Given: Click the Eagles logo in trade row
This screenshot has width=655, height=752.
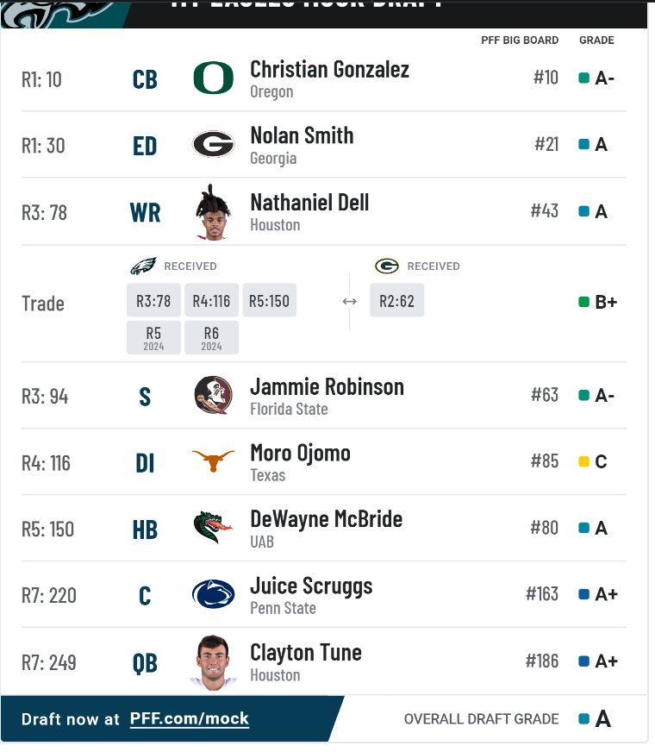Looking at the screenshot, I should point(143,266).
